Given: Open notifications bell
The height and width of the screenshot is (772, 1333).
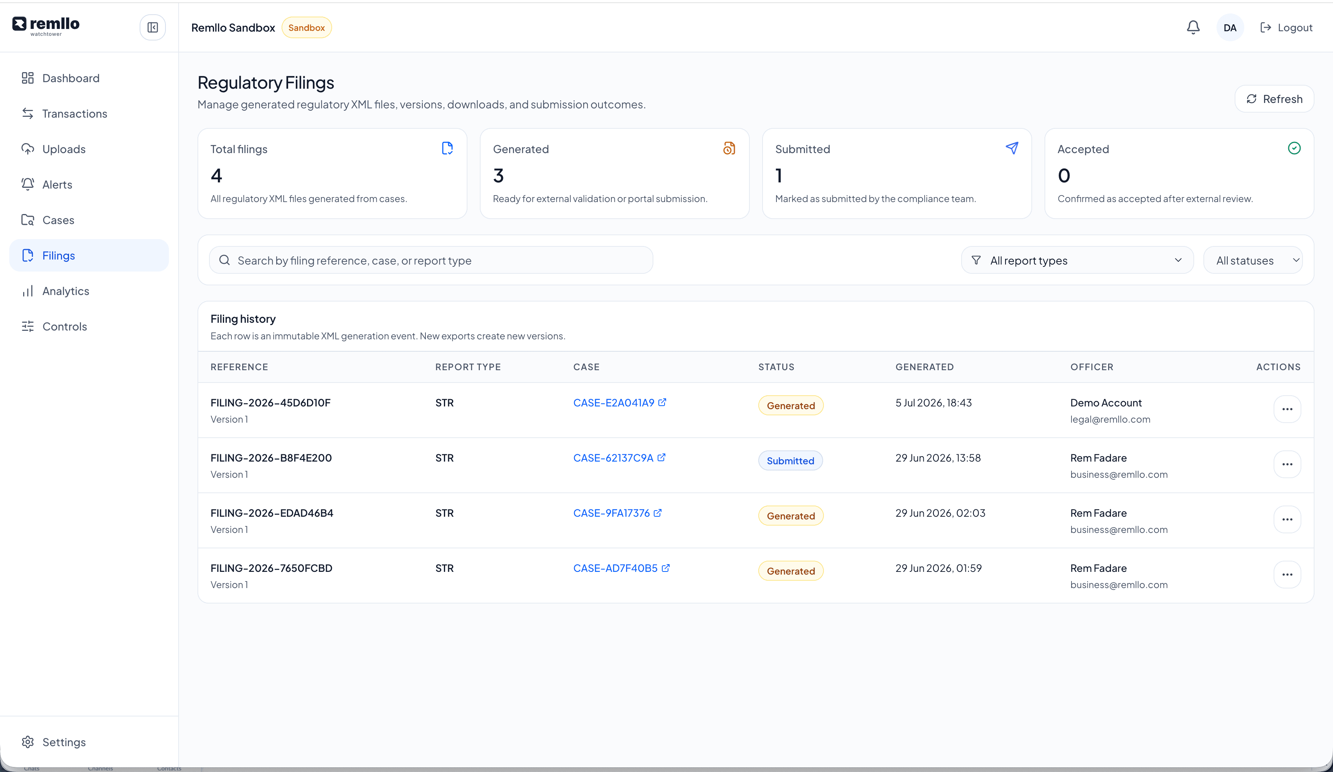Looking at the screenshot, I should [1193, 27].
